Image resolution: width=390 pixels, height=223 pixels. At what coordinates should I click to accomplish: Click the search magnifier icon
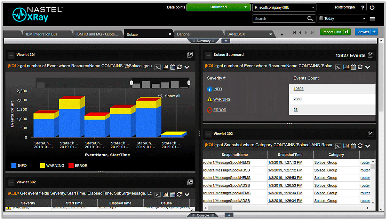tap(310, 19)
